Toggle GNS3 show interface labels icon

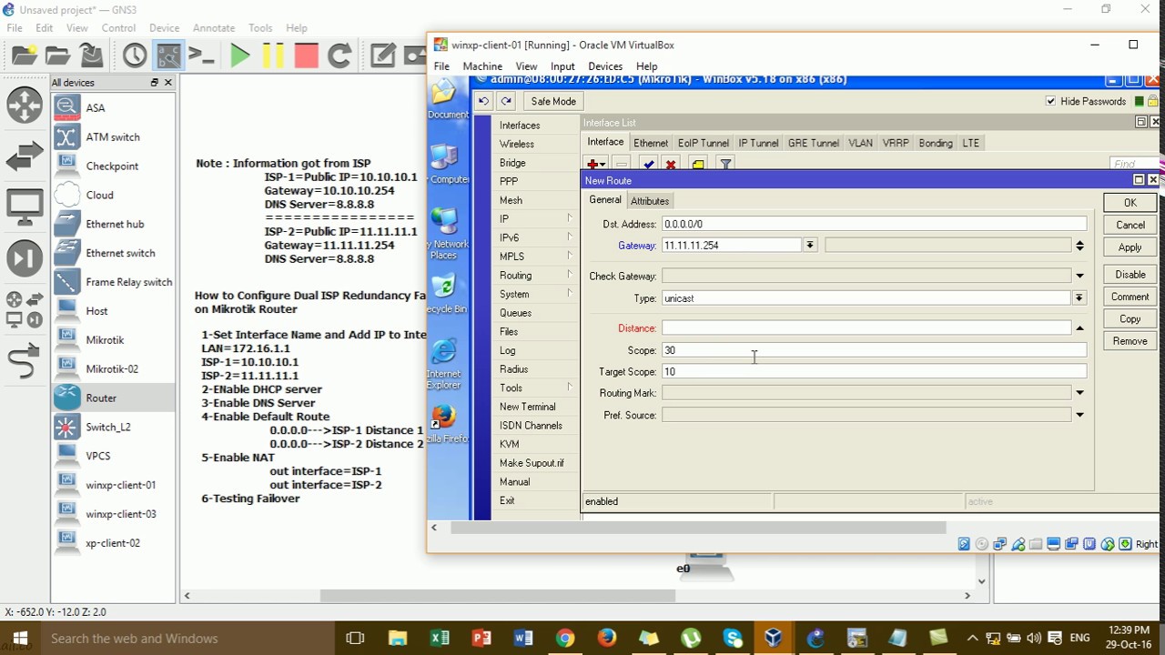pos(168,55)
